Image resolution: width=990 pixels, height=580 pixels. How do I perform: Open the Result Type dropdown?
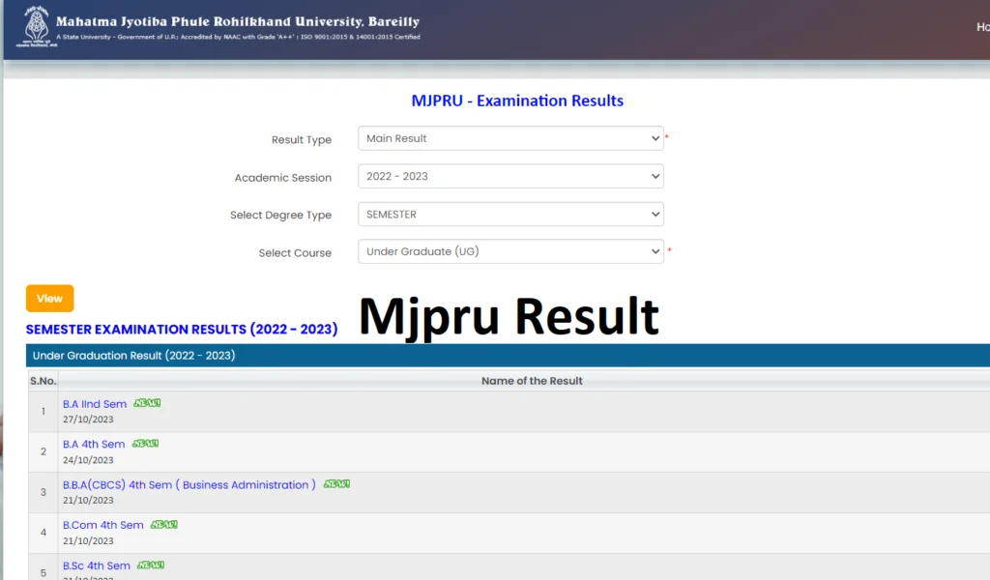(510, 139)
